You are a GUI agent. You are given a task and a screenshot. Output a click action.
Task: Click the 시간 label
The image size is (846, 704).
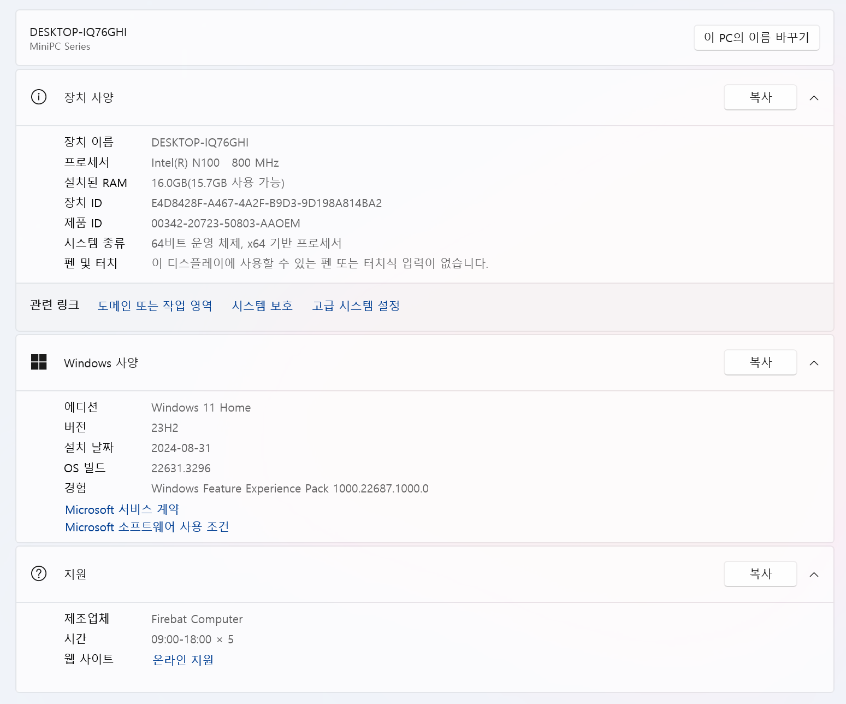pos(75,639)
